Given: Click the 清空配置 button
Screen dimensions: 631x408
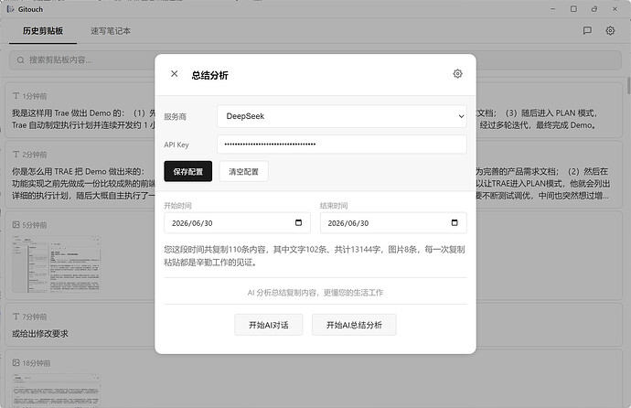Looking at the screenshot, I should tap(243, 171).
